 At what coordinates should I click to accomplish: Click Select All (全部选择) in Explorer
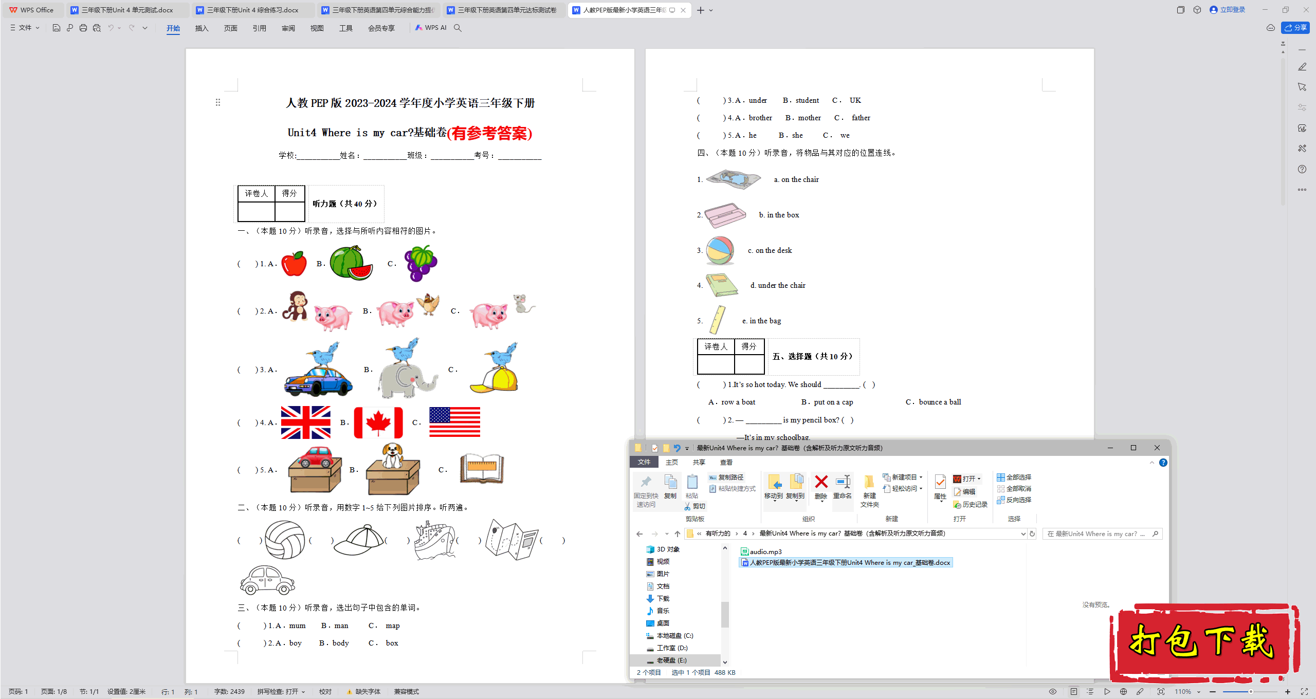[1014, 477]
